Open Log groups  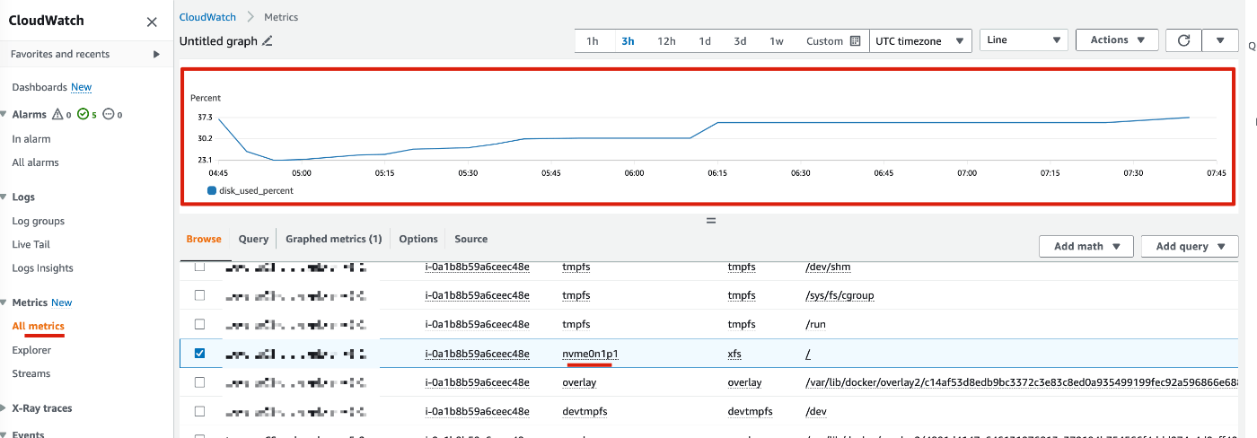point(39,221)
